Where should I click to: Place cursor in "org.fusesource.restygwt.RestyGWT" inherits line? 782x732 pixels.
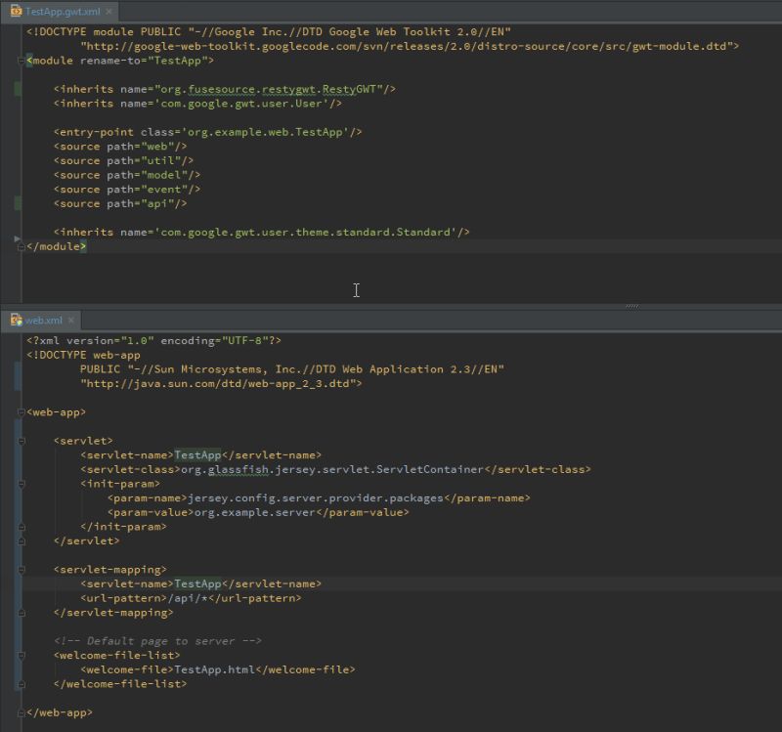pyautogui.click(x=225, y=89)
